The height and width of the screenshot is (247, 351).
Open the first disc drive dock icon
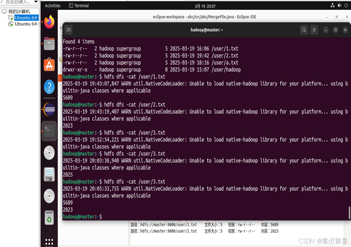tap(49, 153)
